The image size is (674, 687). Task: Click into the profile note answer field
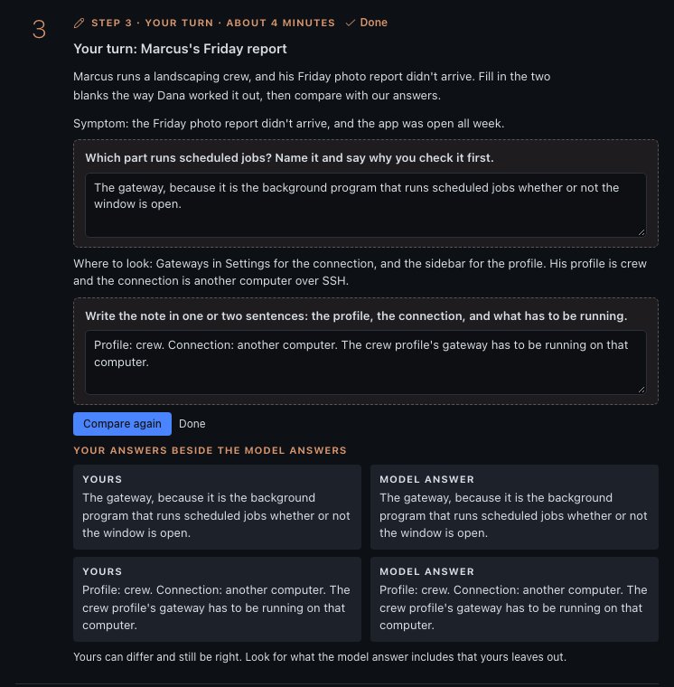(x=366, y=362)
